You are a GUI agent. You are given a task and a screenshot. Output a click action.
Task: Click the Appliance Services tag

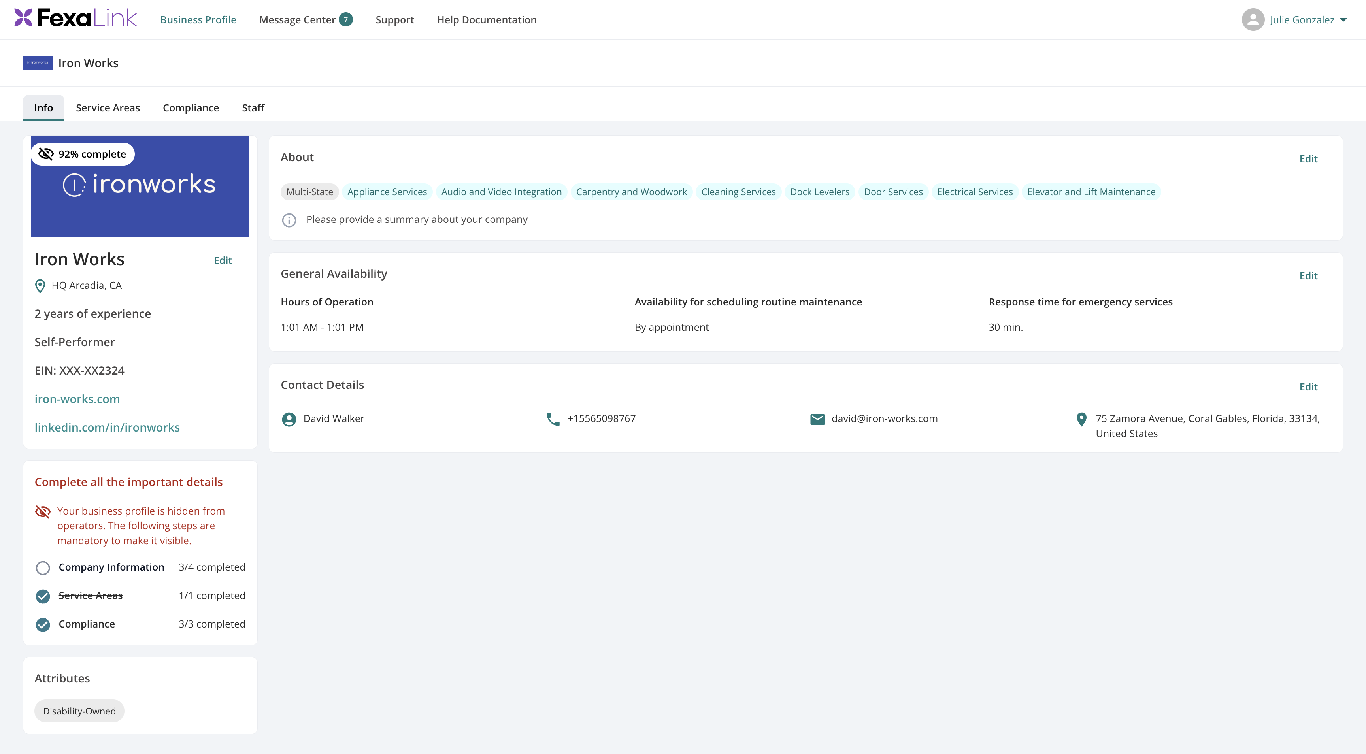click(x=387, y=192)
